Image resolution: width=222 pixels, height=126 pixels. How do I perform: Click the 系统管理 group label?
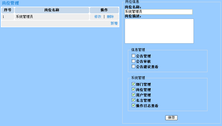138,78
